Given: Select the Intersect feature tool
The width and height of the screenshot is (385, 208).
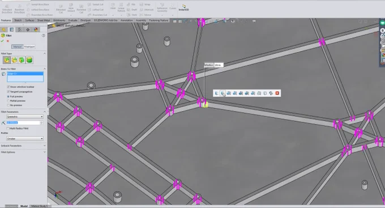Looking at the screenshot, I should 147,10.
